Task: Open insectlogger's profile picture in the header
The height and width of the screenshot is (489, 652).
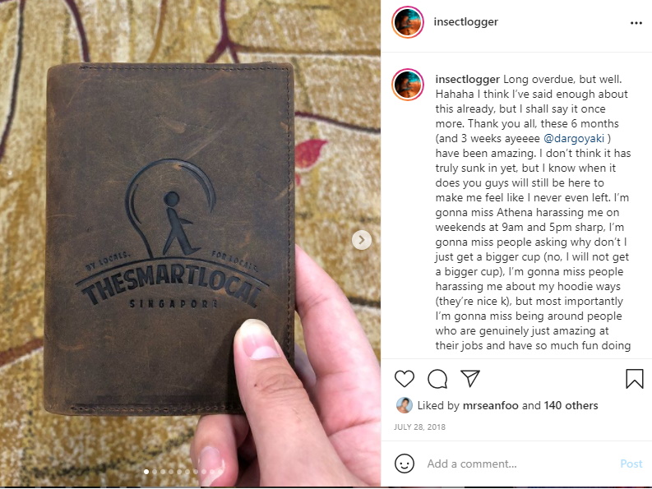Action: point(408,22)
